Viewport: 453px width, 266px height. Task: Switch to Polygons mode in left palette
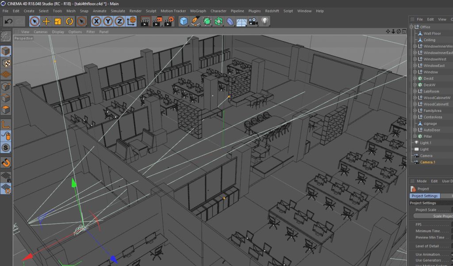pos(6,109)
